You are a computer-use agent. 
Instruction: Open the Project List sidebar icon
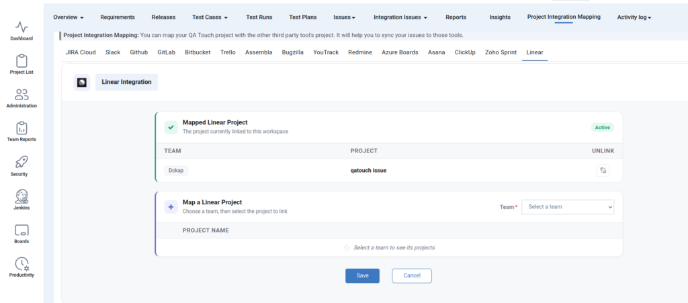click(x=21, y=61)
